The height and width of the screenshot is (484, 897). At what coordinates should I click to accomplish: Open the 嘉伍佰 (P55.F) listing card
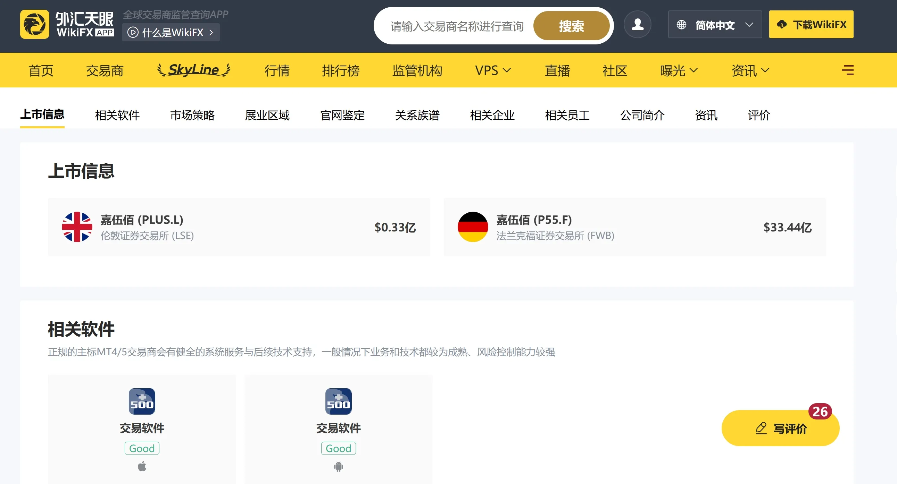634,227
